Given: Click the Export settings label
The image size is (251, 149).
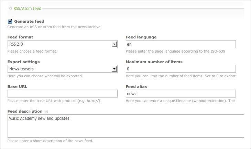Looking at the screenshot, I should (23, 62).
